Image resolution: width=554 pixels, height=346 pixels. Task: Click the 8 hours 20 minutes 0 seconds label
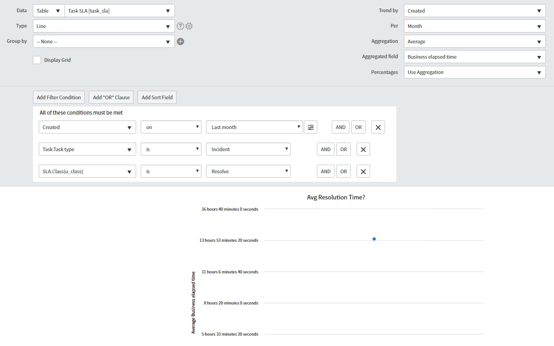(x=231, y=303)
